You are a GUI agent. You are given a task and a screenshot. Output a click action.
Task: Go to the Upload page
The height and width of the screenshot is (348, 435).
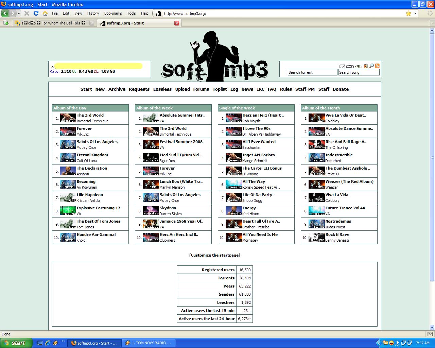[x=182, y=89]
